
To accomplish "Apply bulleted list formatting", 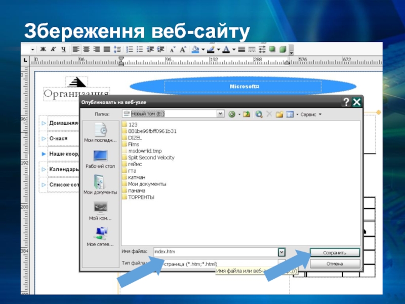I will pyautogui.click(x=140, y=49).
